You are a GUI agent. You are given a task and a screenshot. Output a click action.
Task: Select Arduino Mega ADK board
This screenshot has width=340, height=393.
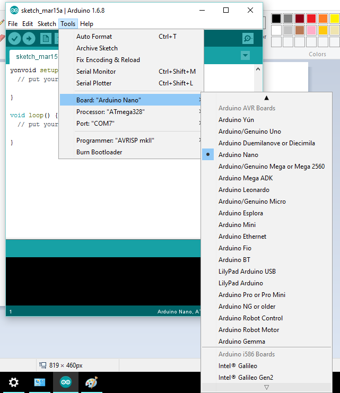(x=266, y=178)
